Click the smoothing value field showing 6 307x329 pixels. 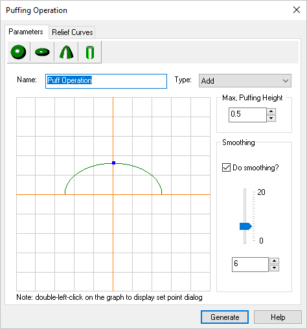[250, 264]
